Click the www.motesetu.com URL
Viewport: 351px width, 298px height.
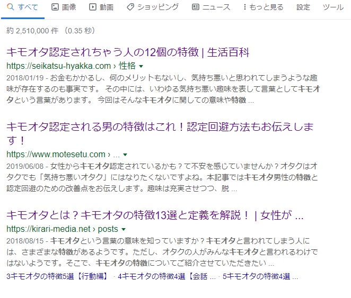pos(56,155)
